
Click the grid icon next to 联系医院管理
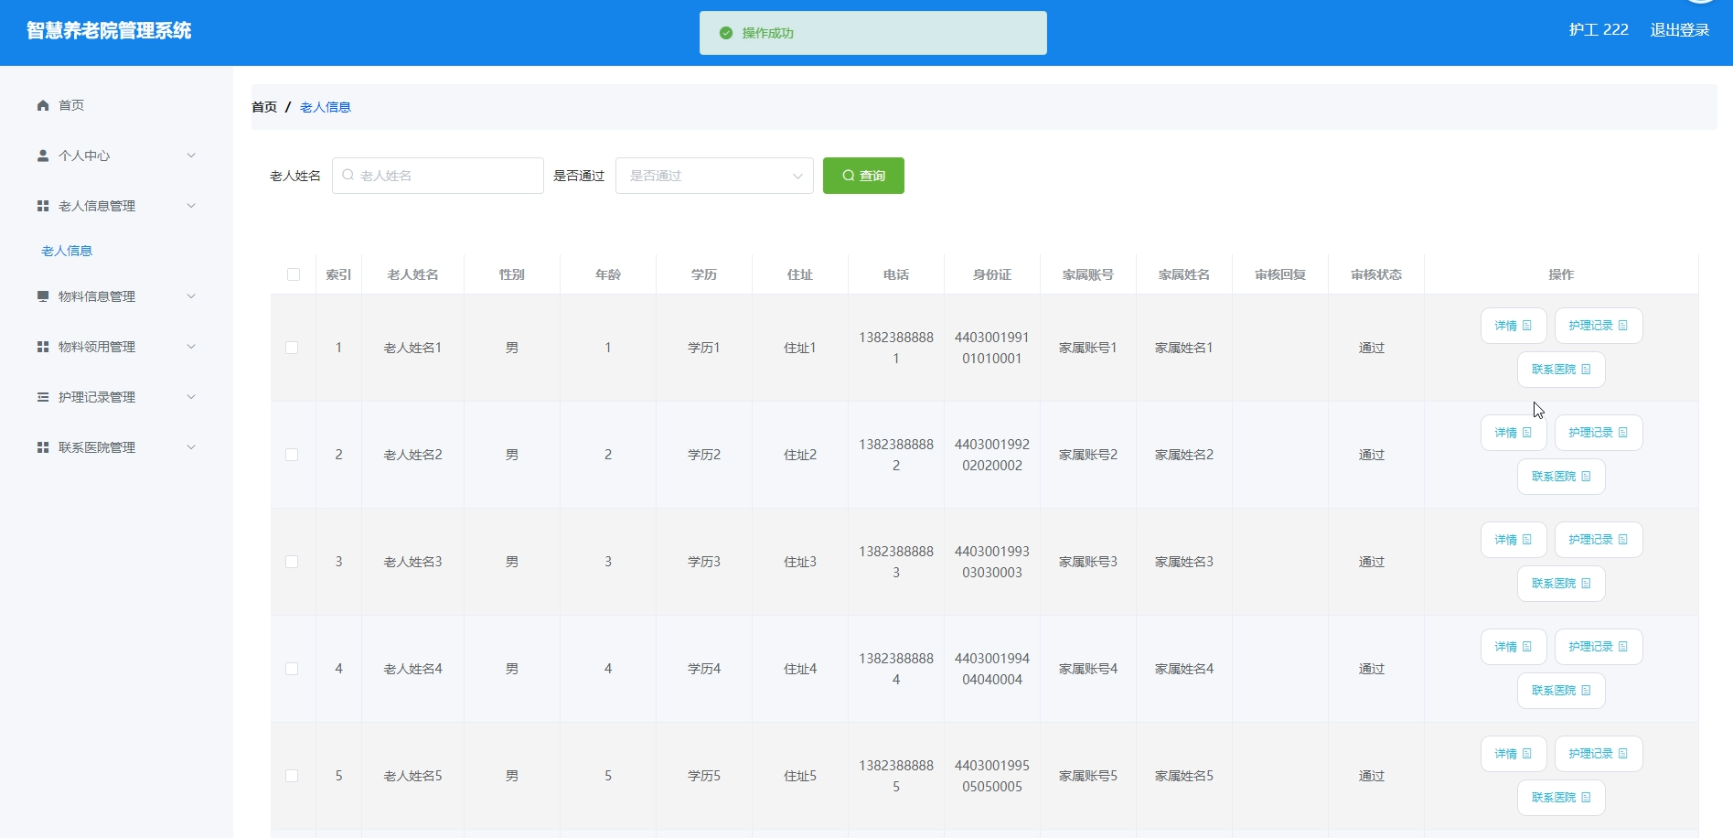coord(43,447)
